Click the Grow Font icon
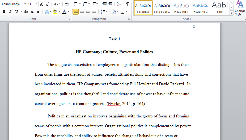 (41, 4)
